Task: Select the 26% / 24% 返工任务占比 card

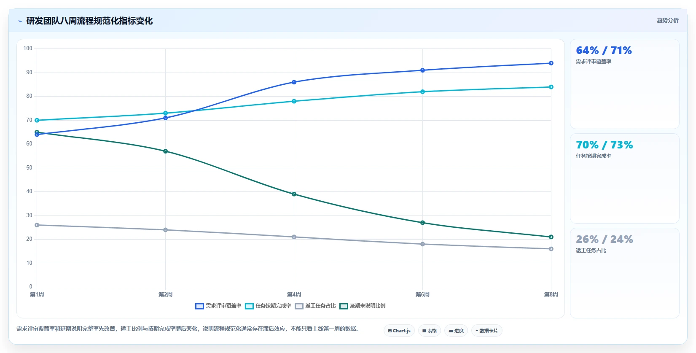Action: 624,273
